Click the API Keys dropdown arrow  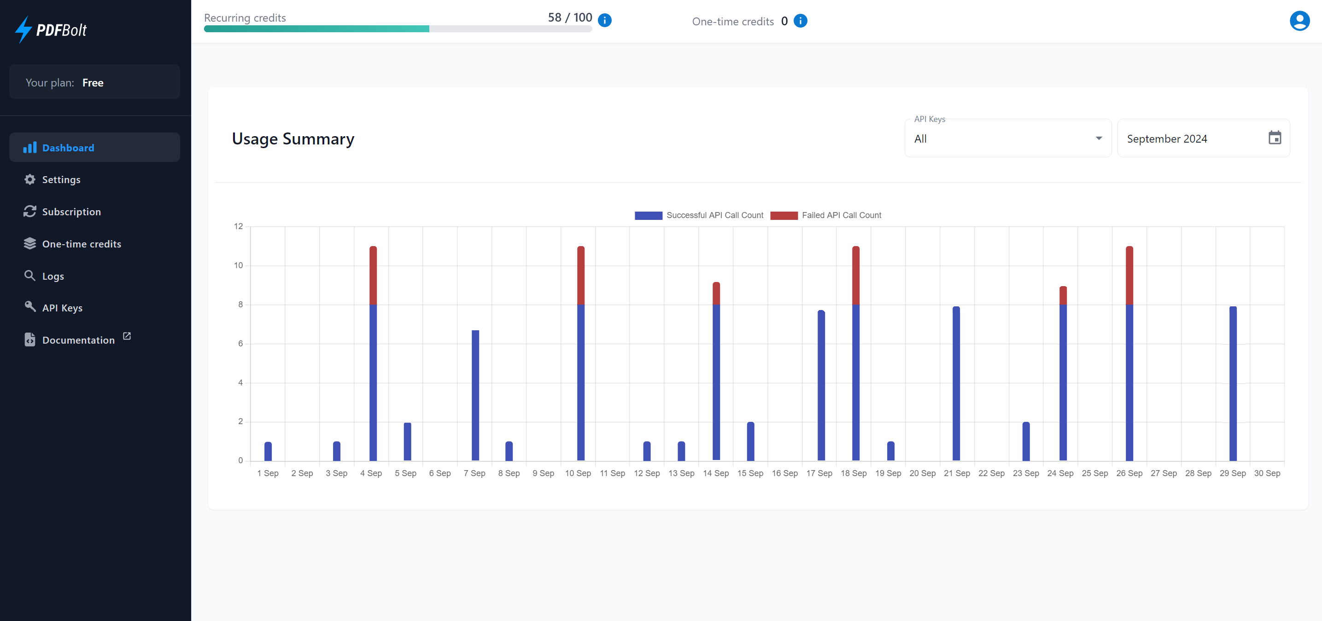click(x=1099, y=138)
